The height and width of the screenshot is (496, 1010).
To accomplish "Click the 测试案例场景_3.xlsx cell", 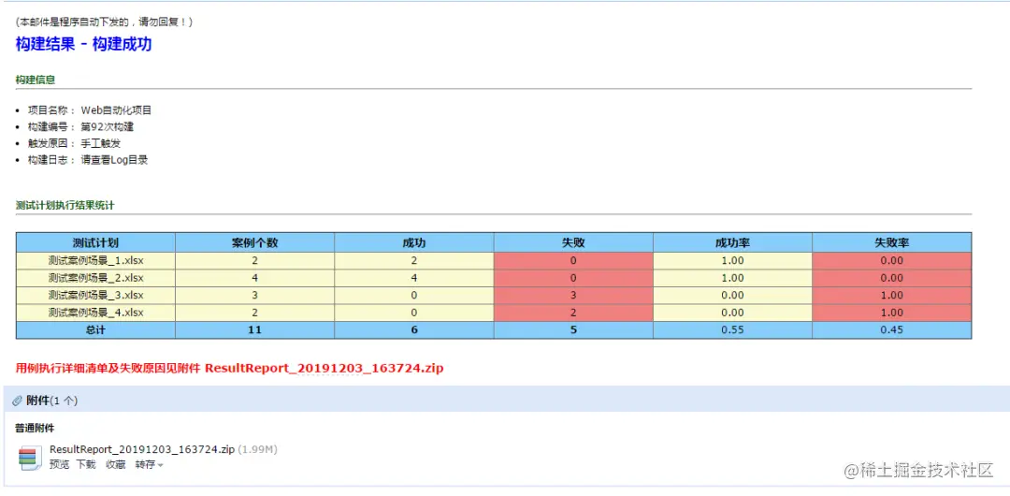I will tap(95, 296).
